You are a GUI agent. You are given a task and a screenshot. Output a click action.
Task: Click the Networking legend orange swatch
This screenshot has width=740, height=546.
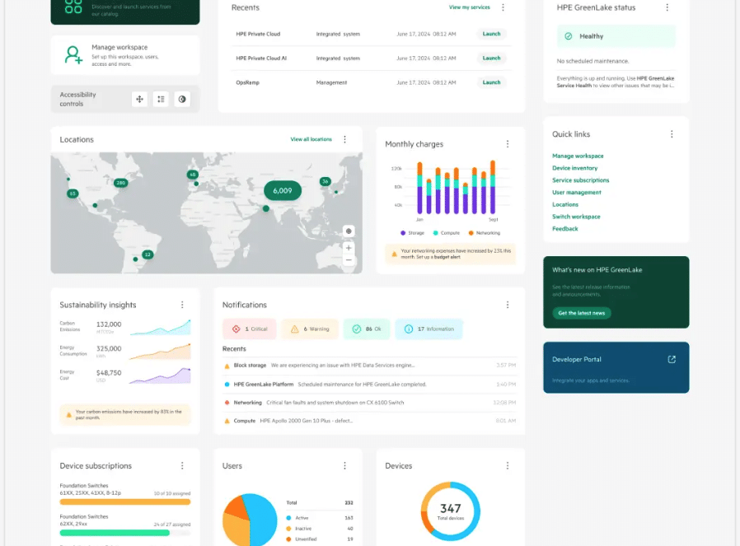[471, 233]
